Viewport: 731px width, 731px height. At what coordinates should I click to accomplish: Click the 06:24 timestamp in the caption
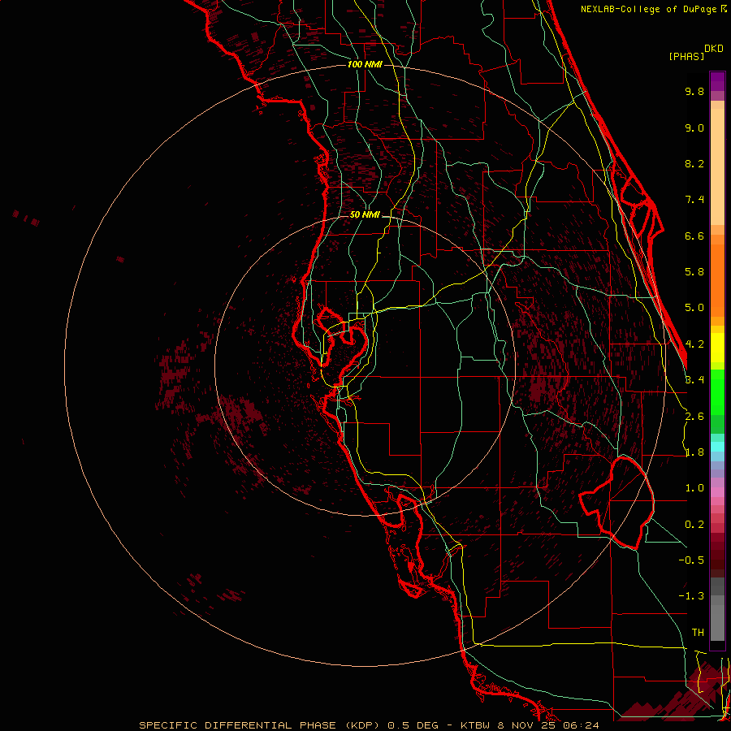click(x=581, y=725)
